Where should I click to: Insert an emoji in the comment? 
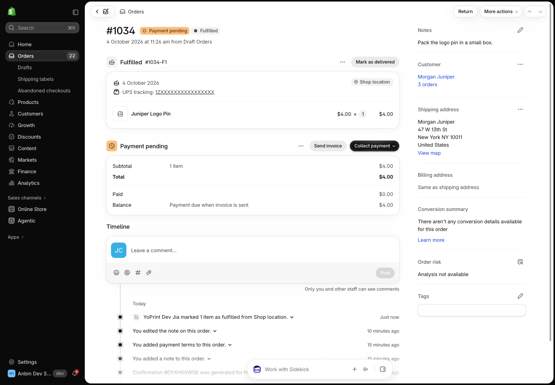pyautogui.click(x=116, y=273)
